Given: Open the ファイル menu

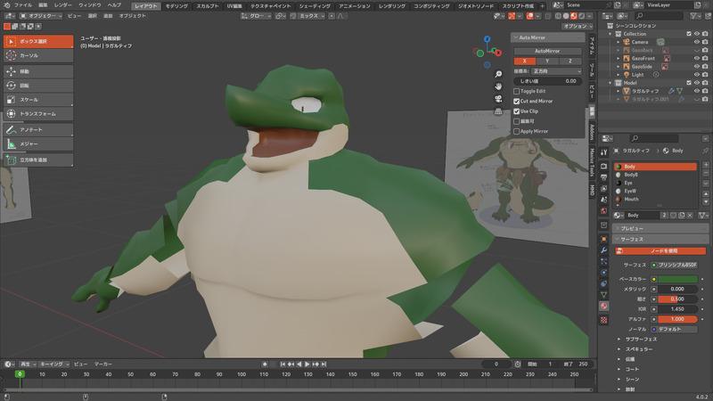Looking at the screenshot, I should [22, 5].
